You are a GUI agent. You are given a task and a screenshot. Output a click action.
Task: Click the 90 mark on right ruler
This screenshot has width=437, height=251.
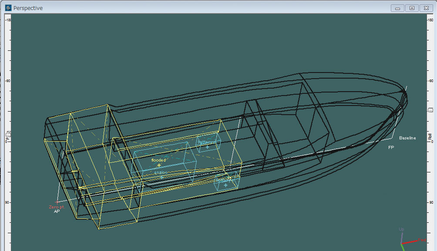(x=431, y=202)
